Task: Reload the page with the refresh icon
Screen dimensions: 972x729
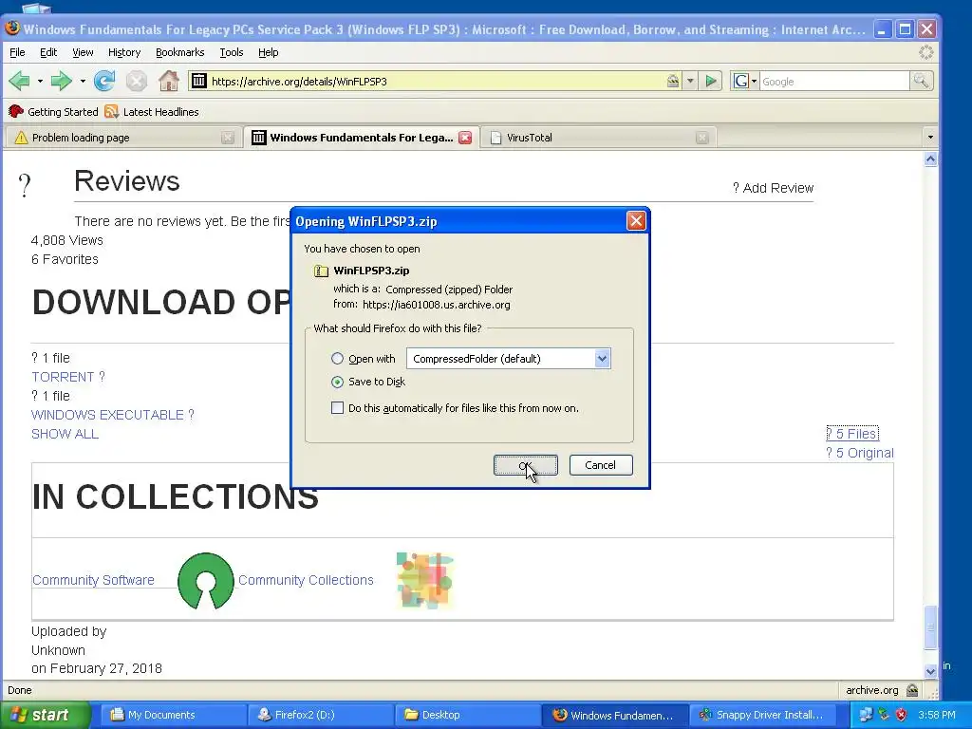Action: pos(104,82)
